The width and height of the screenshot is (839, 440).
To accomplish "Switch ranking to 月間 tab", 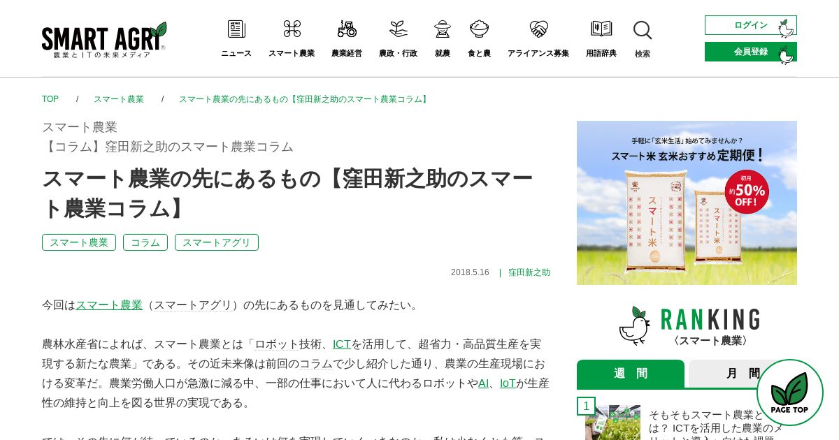I will click(x=743, y=374).
